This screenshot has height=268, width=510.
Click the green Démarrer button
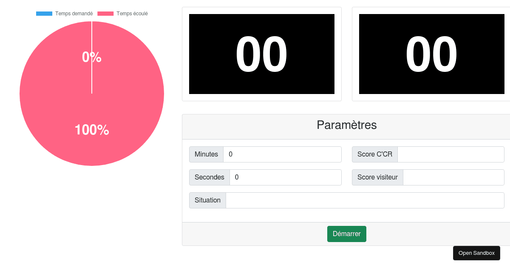point(346,234)
